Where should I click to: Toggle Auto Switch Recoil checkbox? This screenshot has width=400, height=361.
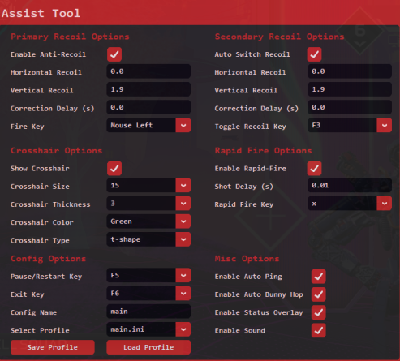(x=314, y=54)
